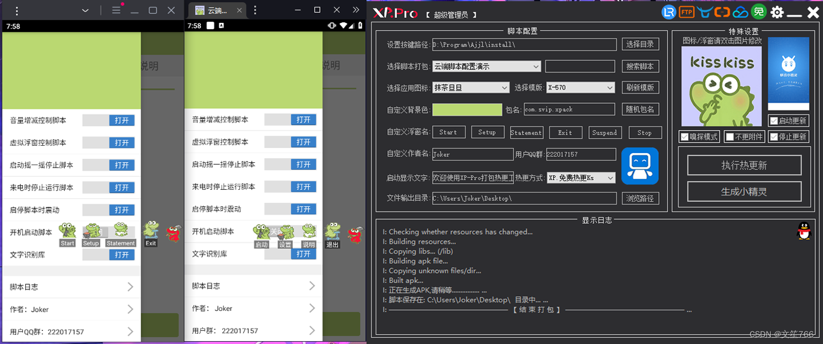Screen dimensions: 823x344
Task: Toggle 音量增减控制脚本 switch in left emulator
Action: (109, 120)
